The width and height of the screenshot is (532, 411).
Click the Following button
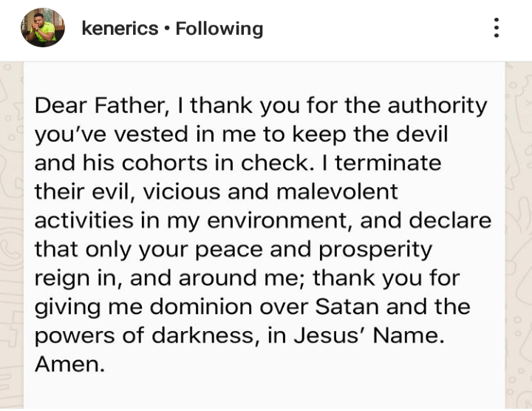[219, 29]
